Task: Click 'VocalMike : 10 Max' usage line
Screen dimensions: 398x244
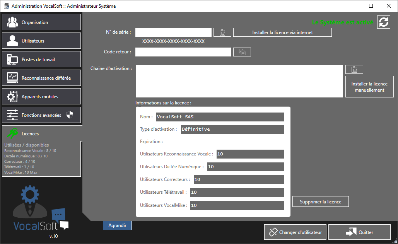Action: tap(21, 172)
